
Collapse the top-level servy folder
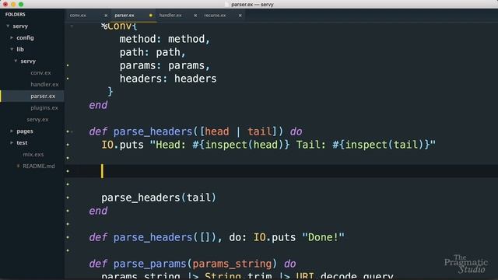[x=8, y=26]
